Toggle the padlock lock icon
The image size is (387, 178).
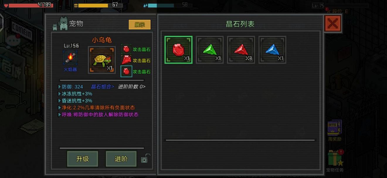[145, 158]
